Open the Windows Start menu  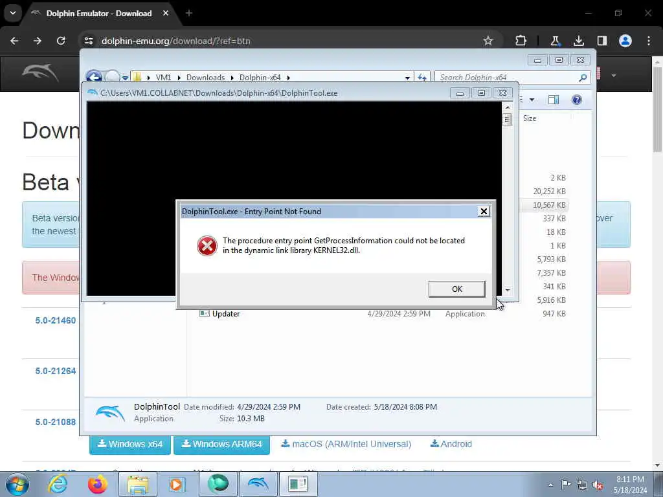click(x=17, y=484)
